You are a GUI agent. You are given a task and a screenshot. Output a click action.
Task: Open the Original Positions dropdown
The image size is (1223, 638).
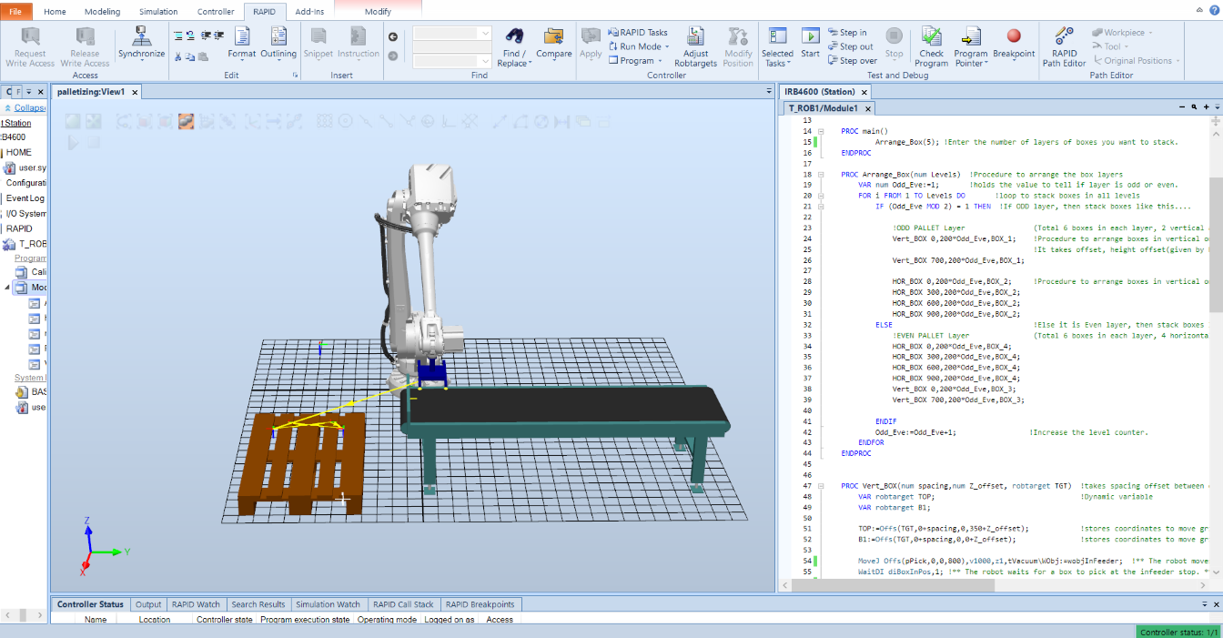(1137, 61)
